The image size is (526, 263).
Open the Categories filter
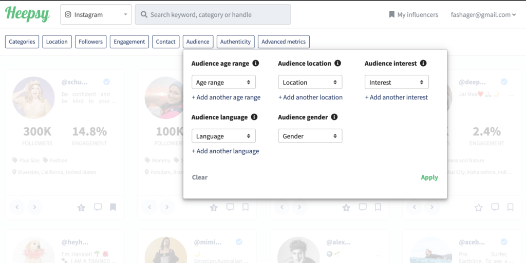(22, 42)
